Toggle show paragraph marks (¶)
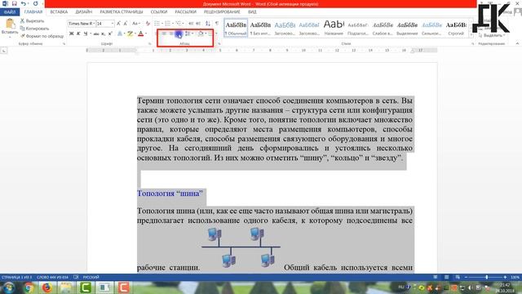 (217, 24)
